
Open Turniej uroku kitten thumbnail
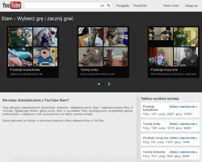click(x=103, y=47)
